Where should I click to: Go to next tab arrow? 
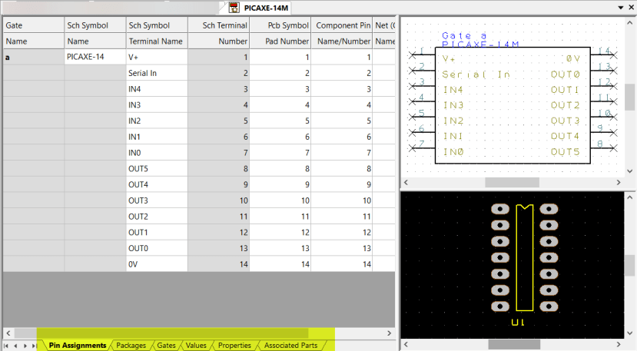pos(25,346)
